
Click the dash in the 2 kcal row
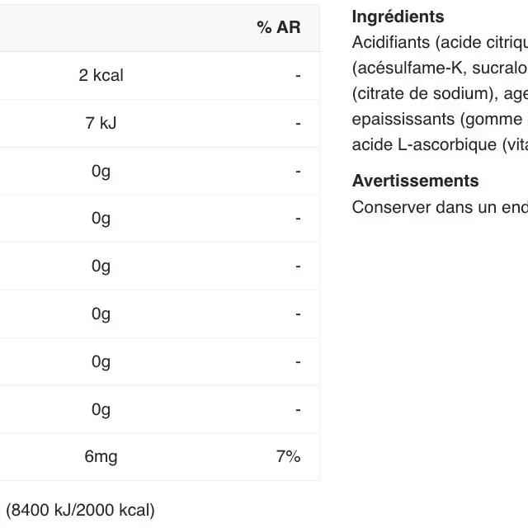pos(298,75)
